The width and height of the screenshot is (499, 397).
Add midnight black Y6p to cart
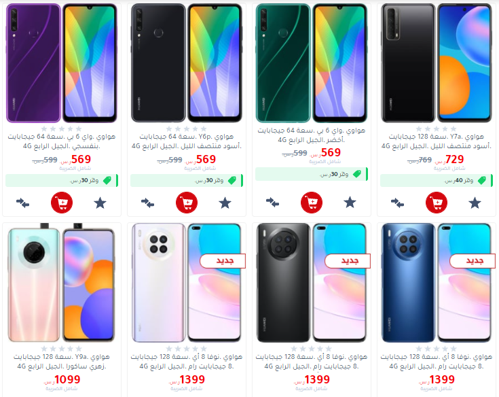pos(187,203)
